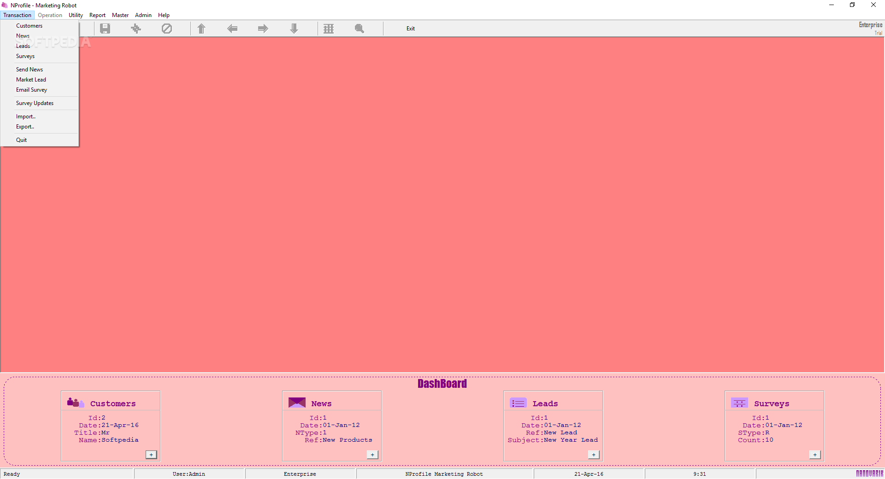
Task: Select Send News menu entry
Action: tap(40, 70)
